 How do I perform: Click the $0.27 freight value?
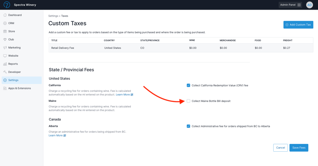pos(287,48)
